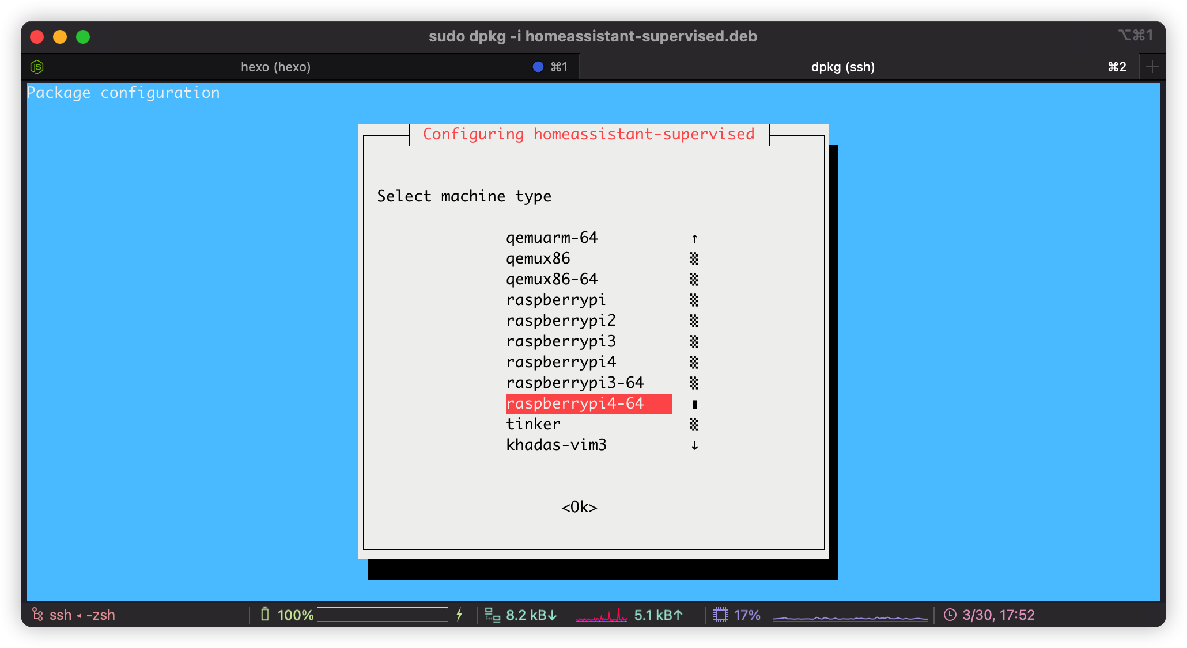
Task: Click the network throughput icon
Action: point(492,615)
